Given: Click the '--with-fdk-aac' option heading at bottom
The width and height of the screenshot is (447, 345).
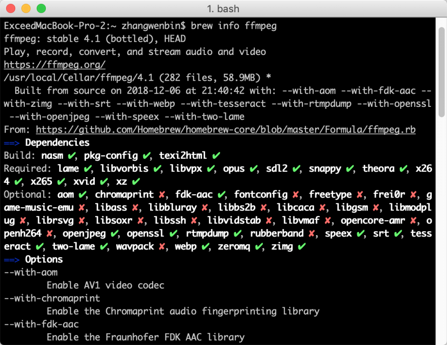Looking at the screenshot, I should click(41, 324).
